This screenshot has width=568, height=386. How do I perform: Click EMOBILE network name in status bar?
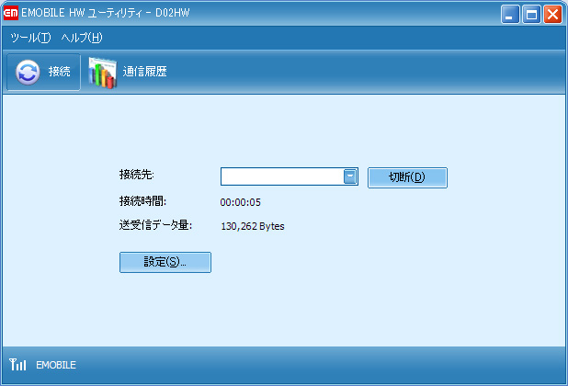[x=56, y=365]
